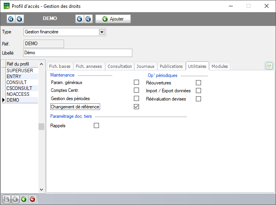Click the red minus delete icon
Image resolution: width=276 pixels, height=205 pixels.
32,199
